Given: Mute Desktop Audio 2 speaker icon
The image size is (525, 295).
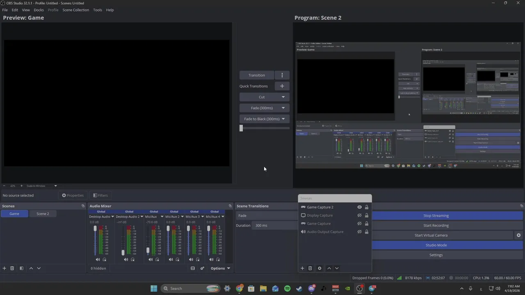Looking at the screenshot, I should pos(126,259).
